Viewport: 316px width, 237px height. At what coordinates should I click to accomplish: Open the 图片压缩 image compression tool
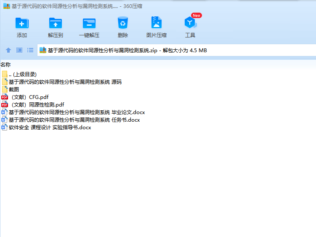click(157, 23)
